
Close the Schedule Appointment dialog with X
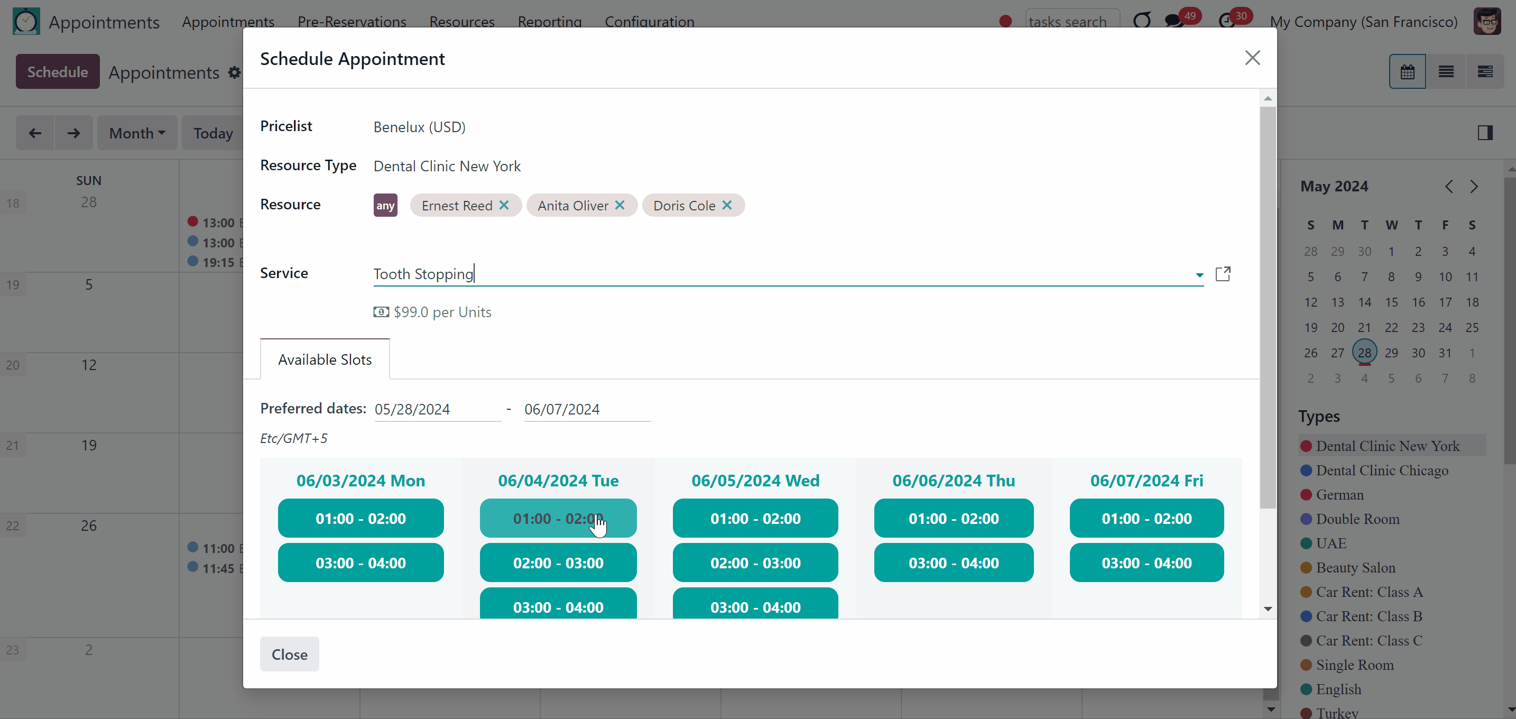[1252, 58]
